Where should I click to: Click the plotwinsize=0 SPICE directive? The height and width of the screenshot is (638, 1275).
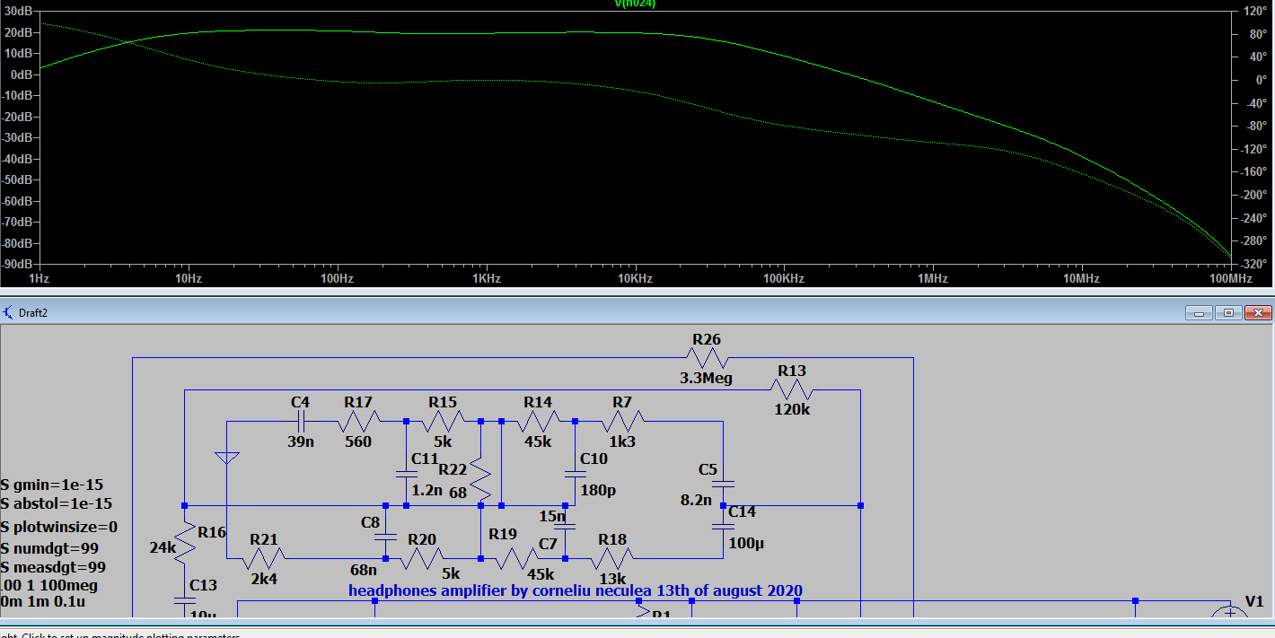66,527
